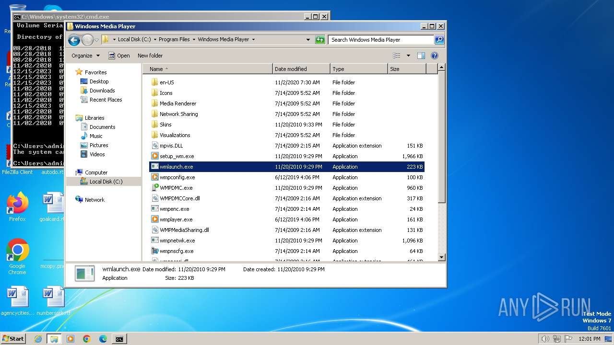This screenshot has width=614, height=345.
Task: Click the volume icon in system tray
Action: point(545,339)
